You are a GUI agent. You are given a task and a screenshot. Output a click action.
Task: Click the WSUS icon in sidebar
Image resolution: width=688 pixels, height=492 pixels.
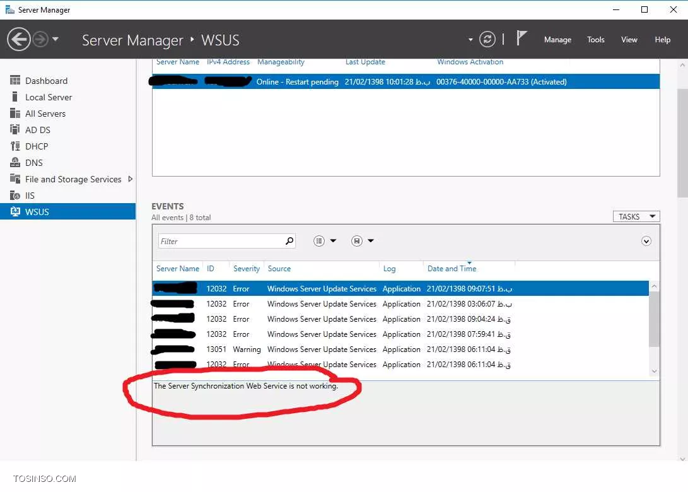pyautogui.click(x=15, y=211)
